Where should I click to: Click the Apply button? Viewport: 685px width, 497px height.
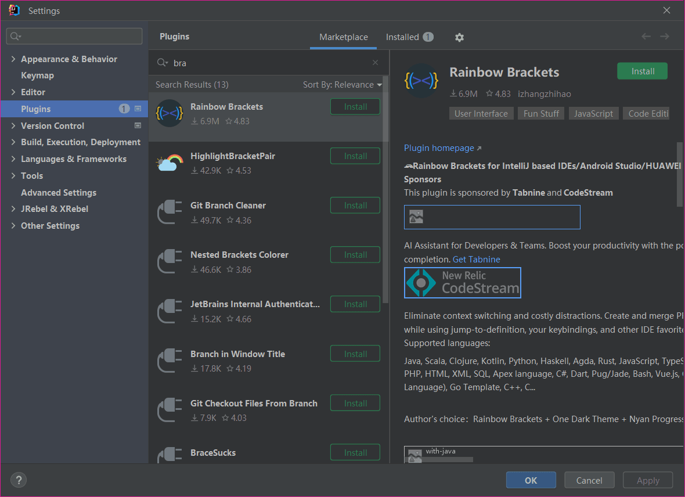click(647, 480)
